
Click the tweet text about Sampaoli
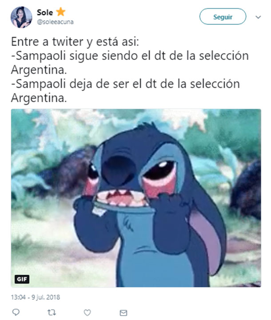point(130,70)
